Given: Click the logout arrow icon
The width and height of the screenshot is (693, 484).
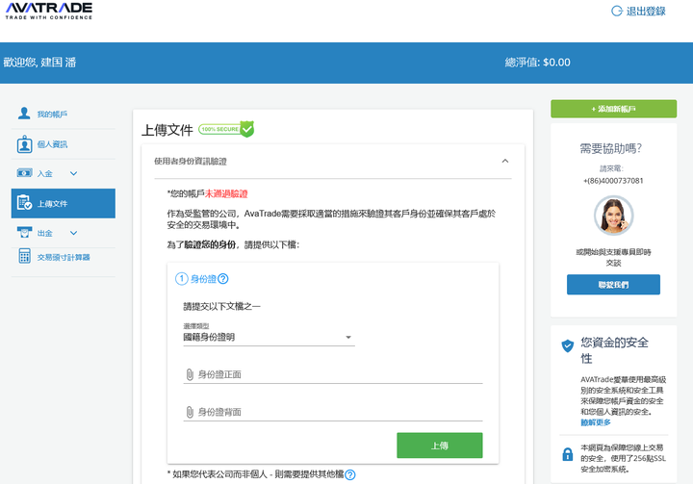Looking at the screenshot, I should (617, 11).
